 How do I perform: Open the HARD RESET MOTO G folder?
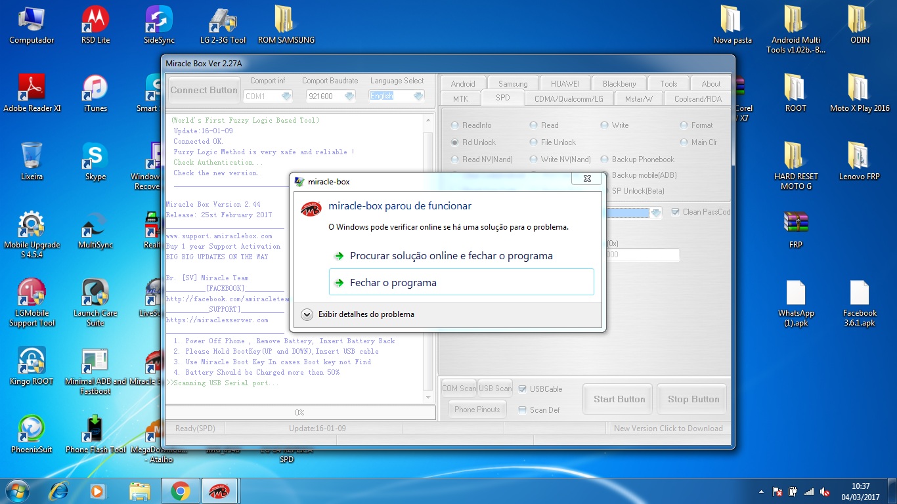coord(796,166)
